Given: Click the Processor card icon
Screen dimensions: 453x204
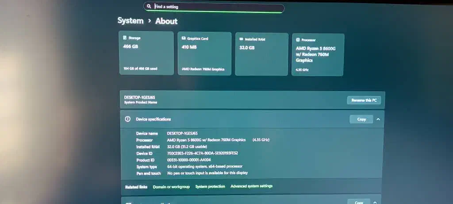Looking at the screenshot, I should click(x=298, y=40).
